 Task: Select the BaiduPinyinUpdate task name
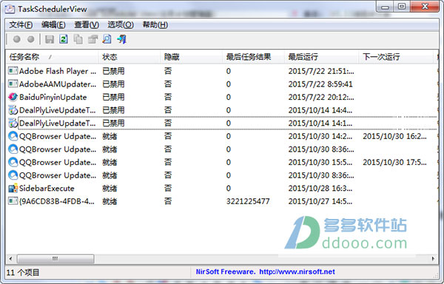53,97
